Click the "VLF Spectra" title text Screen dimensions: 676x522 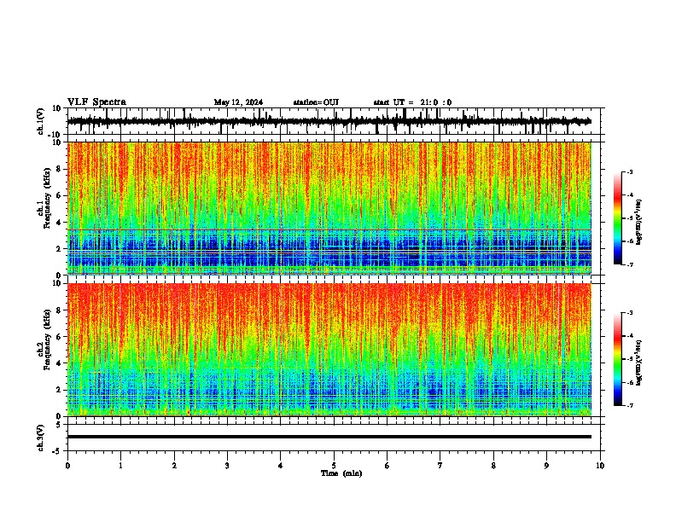pos(97,102)
